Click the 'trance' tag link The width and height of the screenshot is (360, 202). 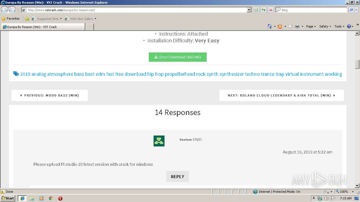[267, 74]
